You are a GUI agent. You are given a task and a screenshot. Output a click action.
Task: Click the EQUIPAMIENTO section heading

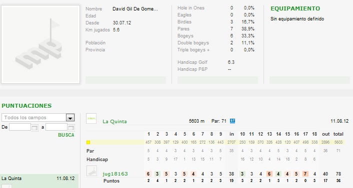295,8
